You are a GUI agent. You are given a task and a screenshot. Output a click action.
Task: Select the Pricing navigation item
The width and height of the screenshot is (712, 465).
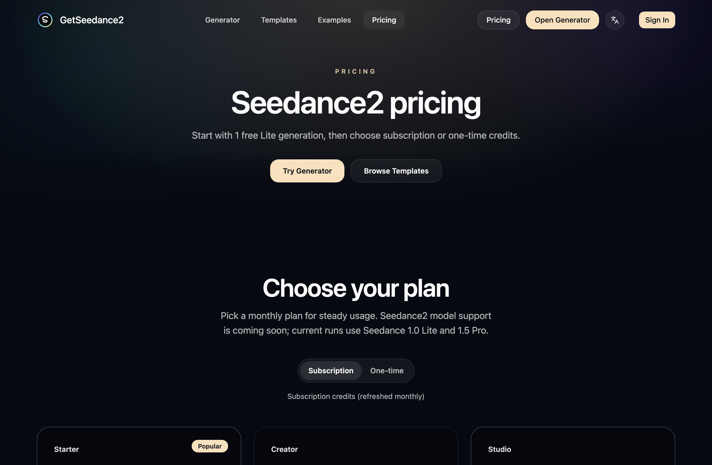click(384, 20)
